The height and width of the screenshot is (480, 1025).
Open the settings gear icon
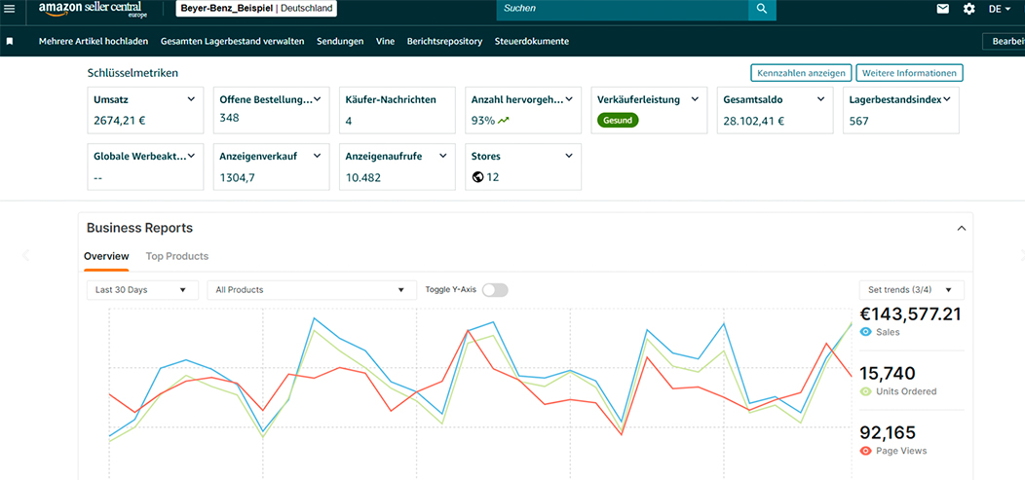(x=968, y=9)
